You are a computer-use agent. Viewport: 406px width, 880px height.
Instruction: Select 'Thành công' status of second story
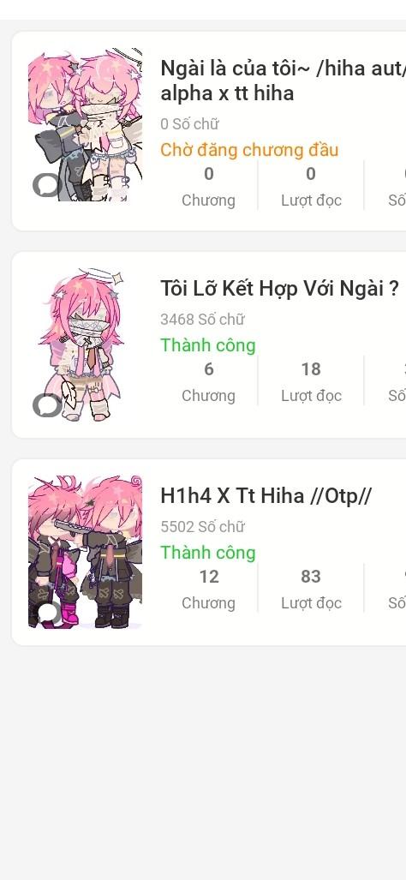coord(208,345)
